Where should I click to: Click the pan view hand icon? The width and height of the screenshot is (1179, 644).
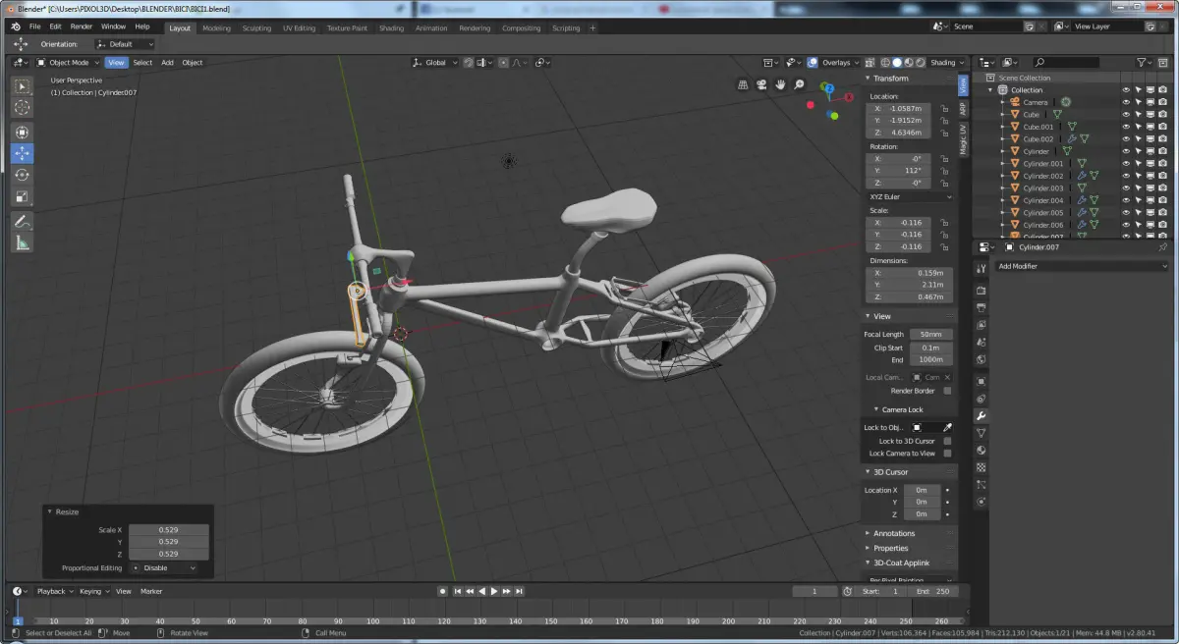[x=781, y=85]
